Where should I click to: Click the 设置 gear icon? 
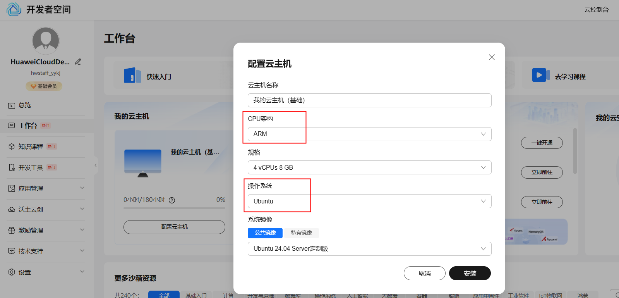coord(12,272)
